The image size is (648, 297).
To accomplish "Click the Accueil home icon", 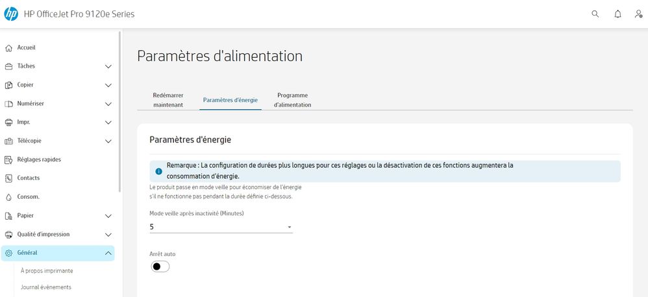I will pyautogui.click(x=9, y=47).
